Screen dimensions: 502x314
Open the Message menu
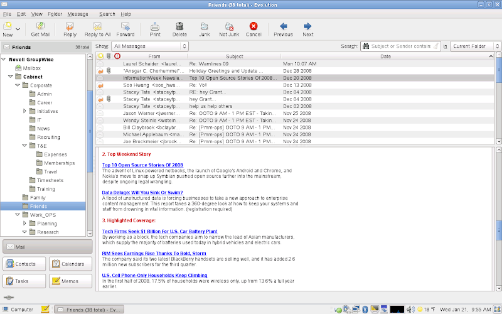point(77,14)
